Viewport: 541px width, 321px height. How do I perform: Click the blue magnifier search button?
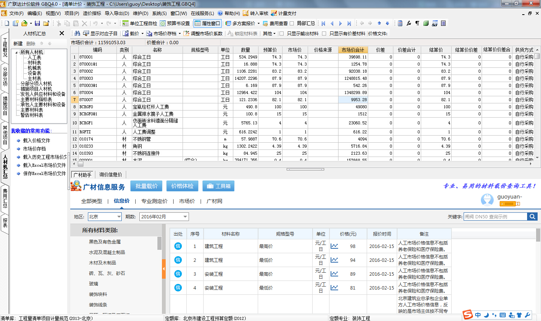pos(532,216)
